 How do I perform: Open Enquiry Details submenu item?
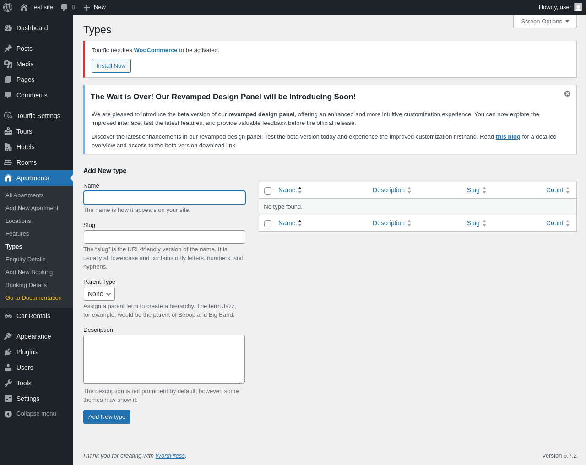pos(26,260)
